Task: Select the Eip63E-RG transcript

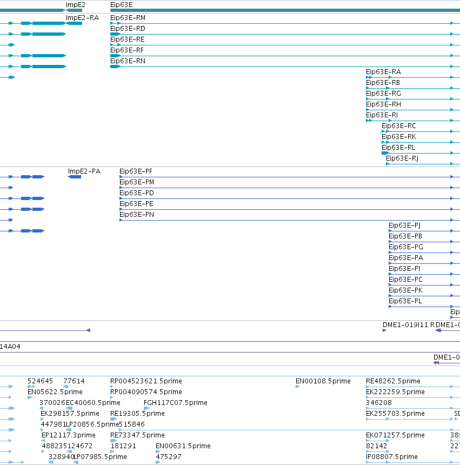Action: (384, 94)
